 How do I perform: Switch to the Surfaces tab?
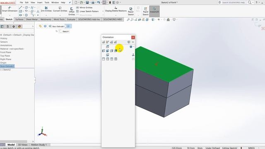(x=19, y=19)
